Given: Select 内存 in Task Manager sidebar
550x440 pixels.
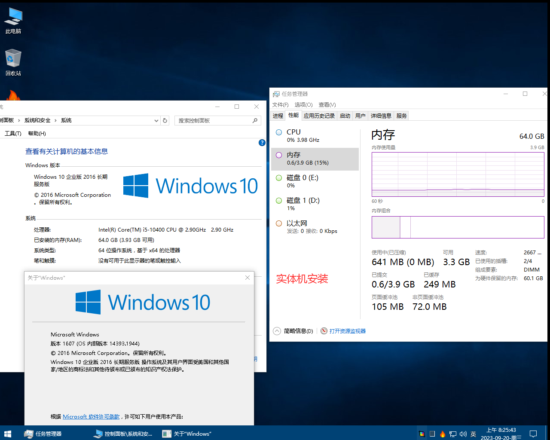Looking at the screenshot, I should point(315,159).
